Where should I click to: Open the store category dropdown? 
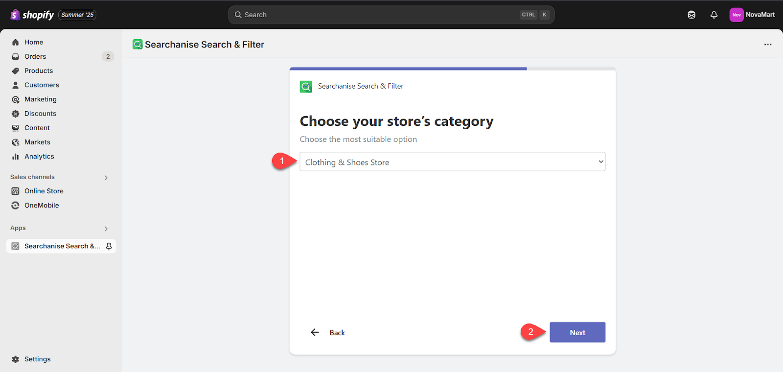point(452,162)
